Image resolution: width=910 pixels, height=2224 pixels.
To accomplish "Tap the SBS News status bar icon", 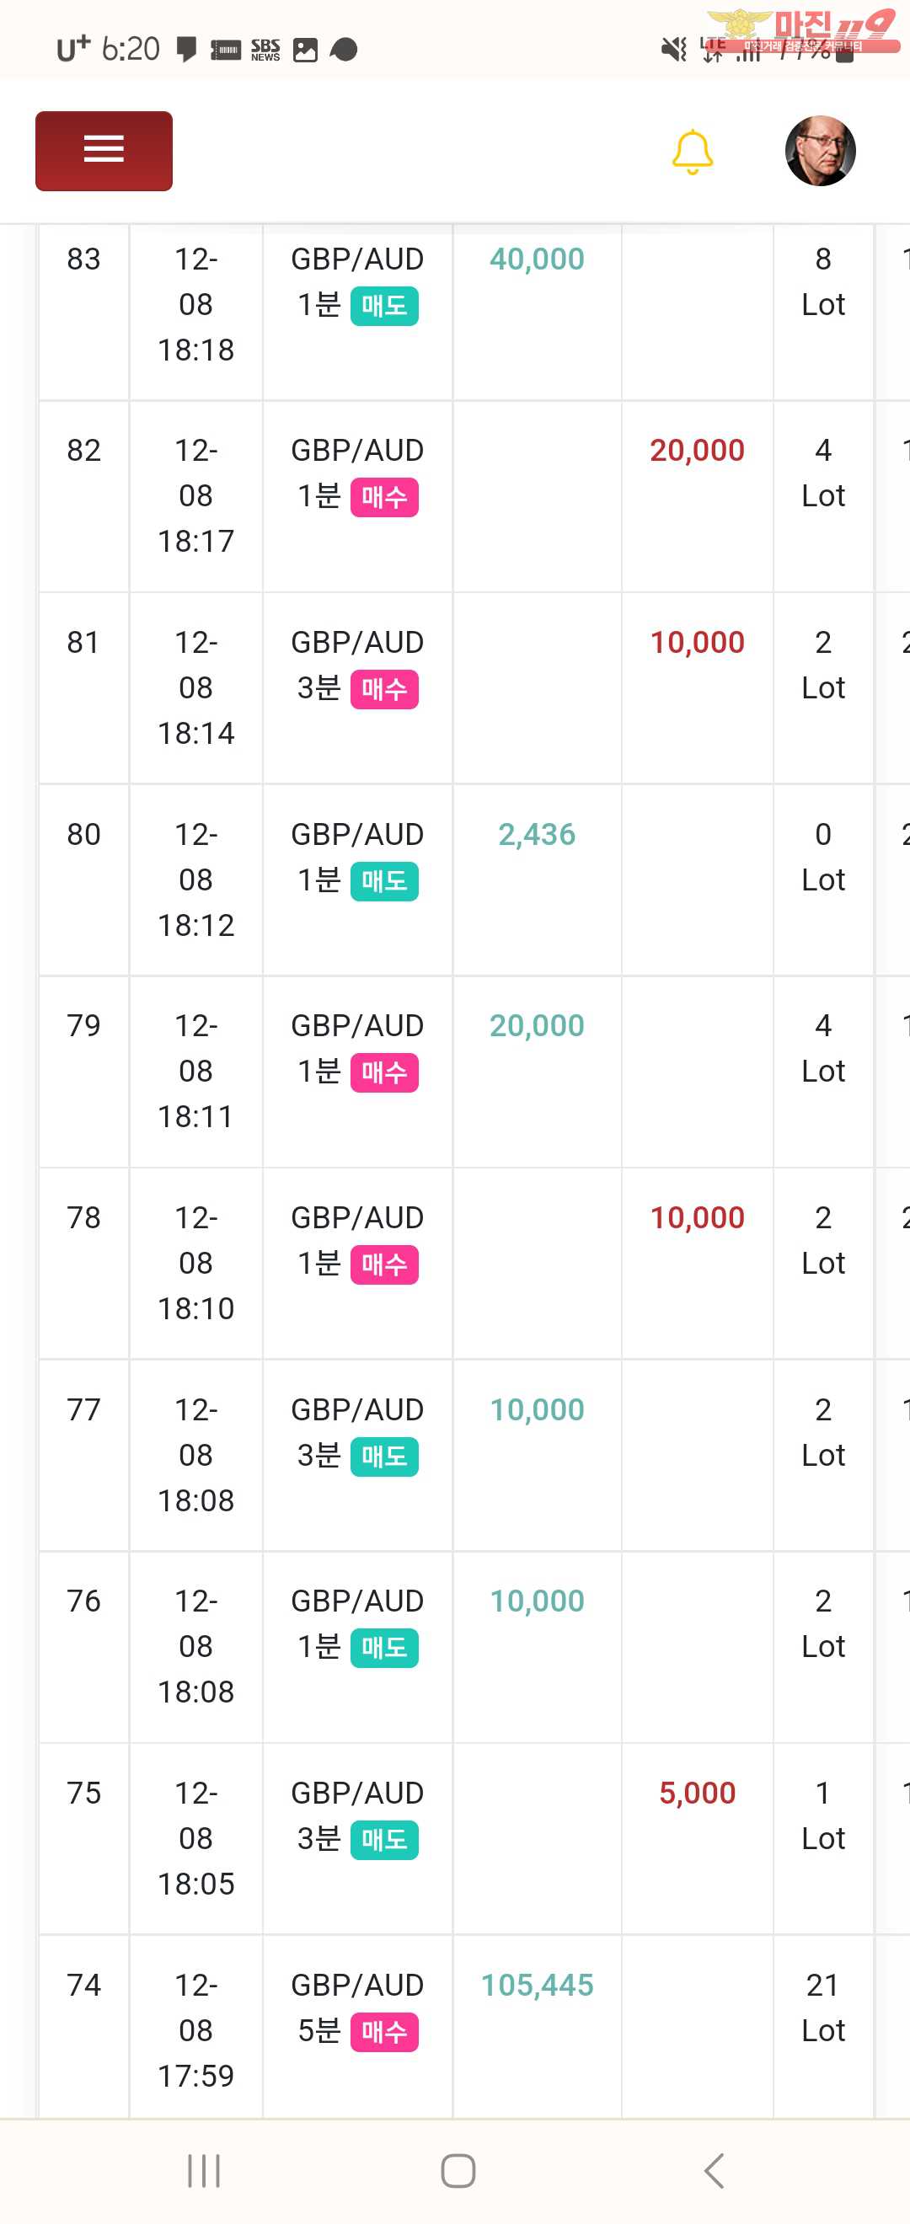I will click(x=265, y=50).
